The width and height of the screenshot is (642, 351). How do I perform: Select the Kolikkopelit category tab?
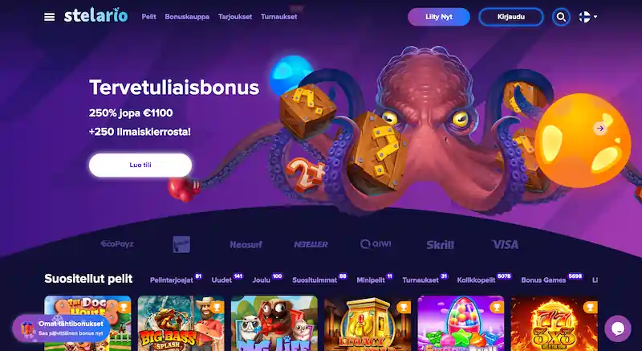click(x=477, y=280)
